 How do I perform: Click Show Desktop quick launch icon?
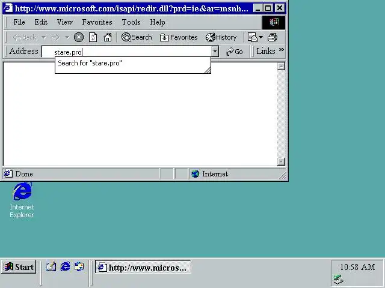(51, 266)
